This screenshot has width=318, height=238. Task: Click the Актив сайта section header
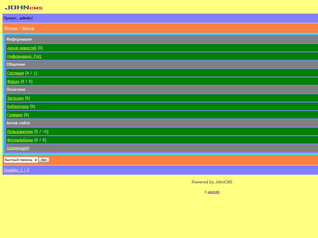[18, 123]
